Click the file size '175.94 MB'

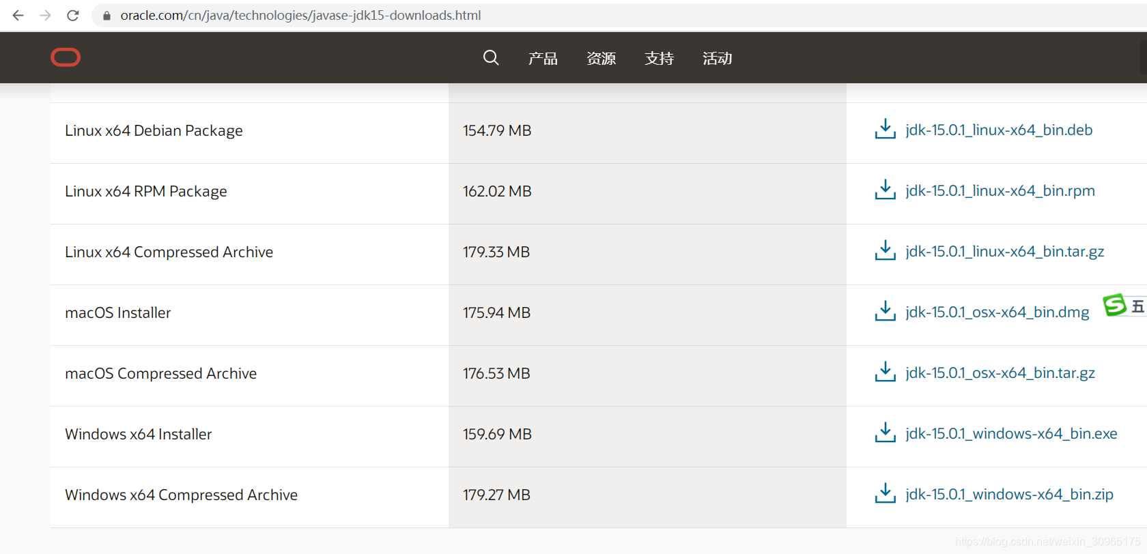[x=496, y=312]
